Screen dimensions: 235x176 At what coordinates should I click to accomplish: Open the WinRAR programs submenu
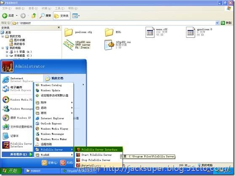pos(54,155)
